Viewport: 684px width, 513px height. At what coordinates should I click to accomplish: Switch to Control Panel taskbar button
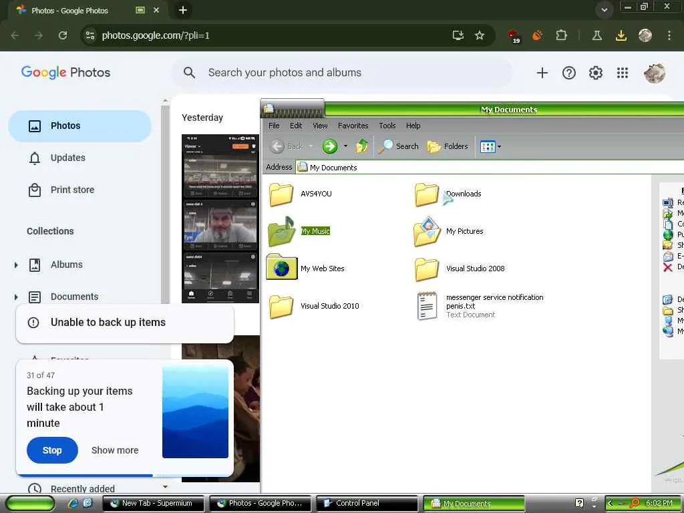367,504
